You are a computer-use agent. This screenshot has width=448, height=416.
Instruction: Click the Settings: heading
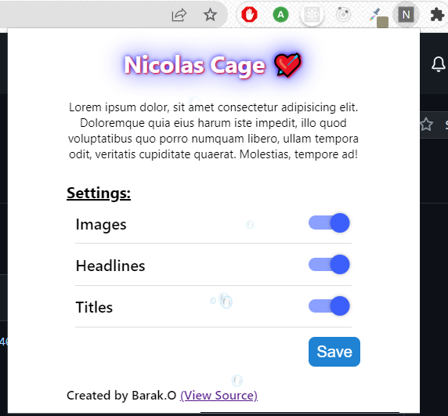99,194
